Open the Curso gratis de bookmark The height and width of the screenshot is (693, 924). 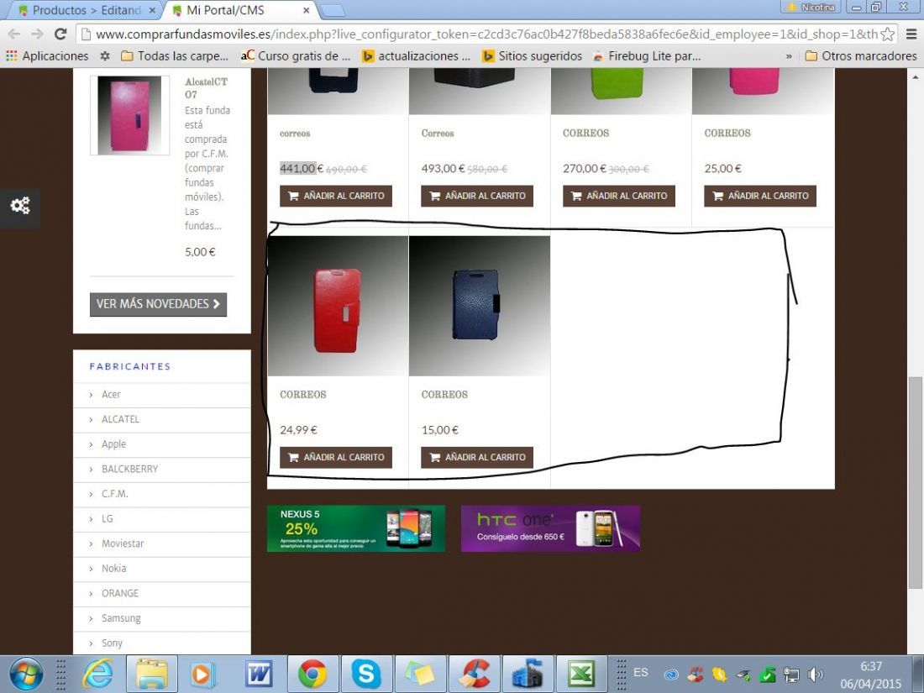(296, 56)
